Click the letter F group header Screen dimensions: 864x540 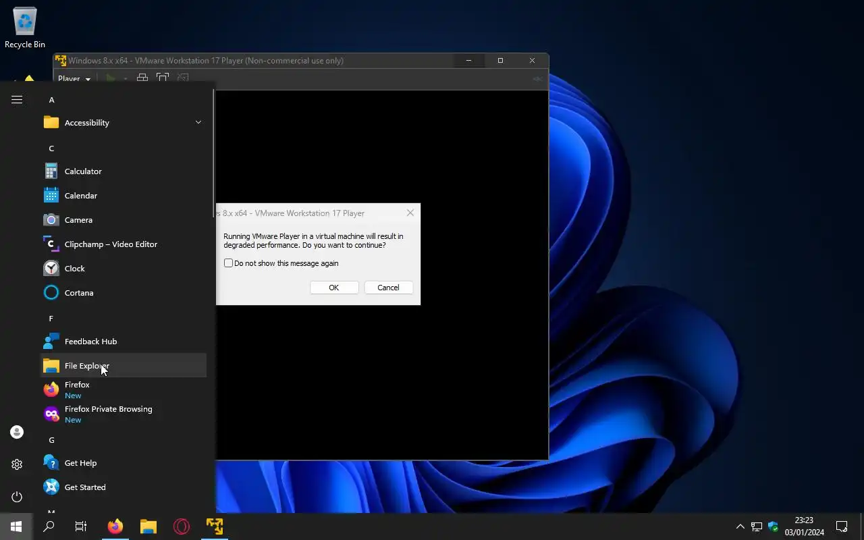(51, 319)
